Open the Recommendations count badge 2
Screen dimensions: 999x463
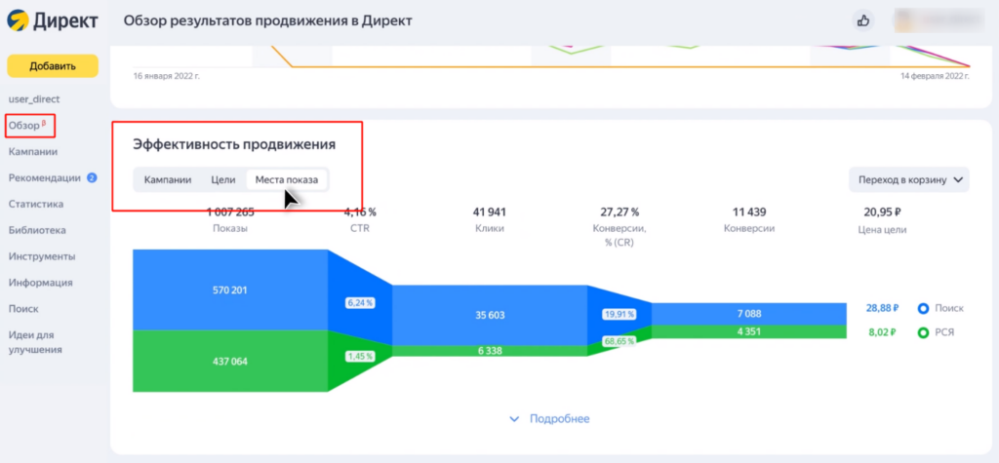[92, 177]
